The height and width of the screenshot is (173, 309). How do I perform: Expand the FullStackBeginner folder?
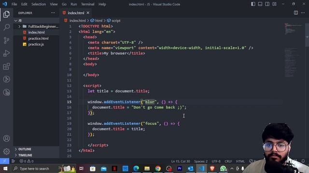pyautogui.click(x=37, y=26)
